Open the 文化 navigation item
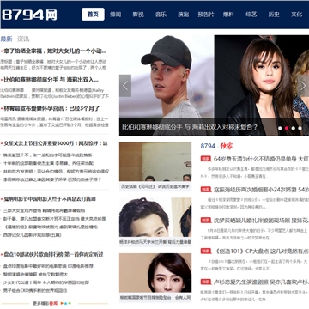Viewport: 309px width, 309px height. tap(296, 15)
